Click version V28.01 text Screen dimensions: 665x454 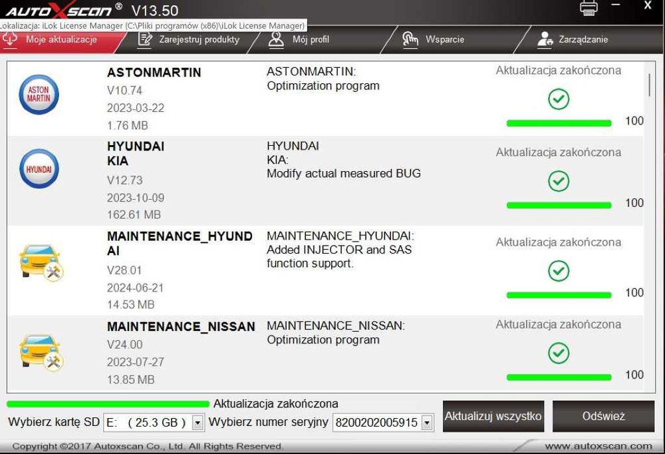tap(124, 270)
